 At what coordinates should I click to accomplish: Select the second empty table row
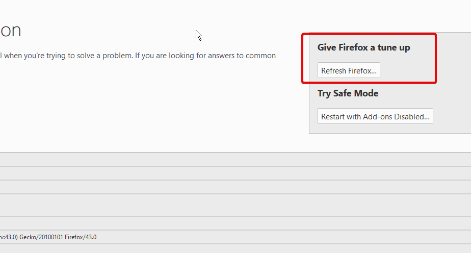[x=153, y=173]
